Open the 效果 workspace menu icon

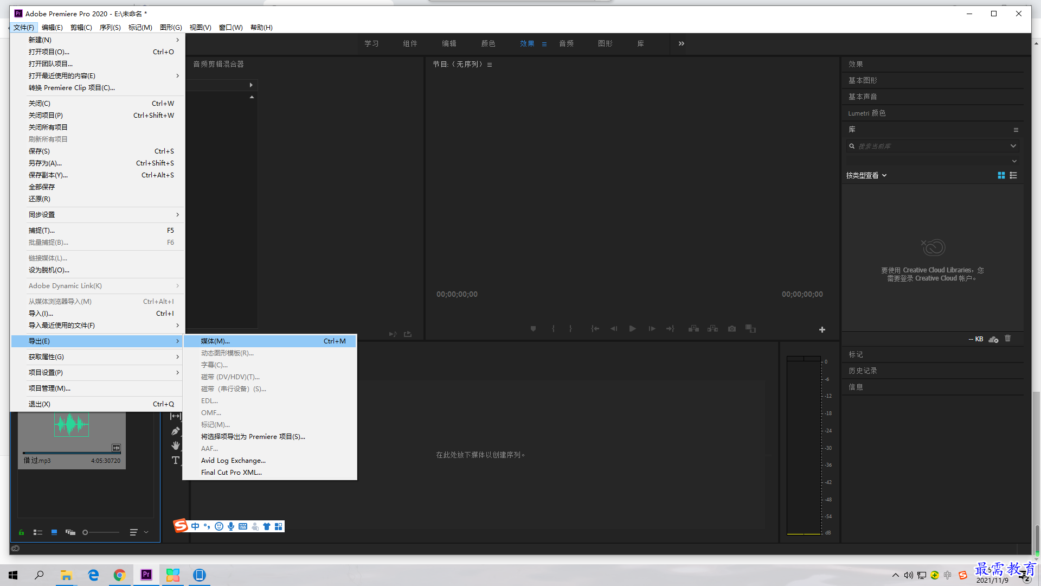click(544, 44)
